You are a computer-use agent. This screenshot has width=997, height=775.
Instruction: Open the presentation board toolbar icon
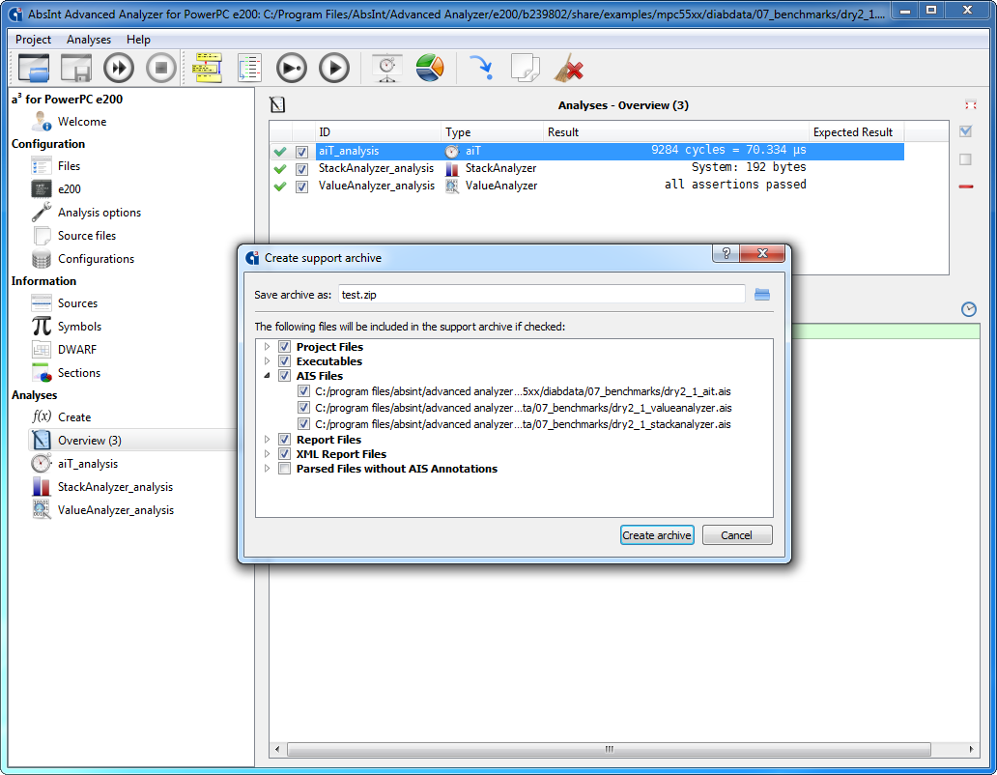click(x=387, y=68)
